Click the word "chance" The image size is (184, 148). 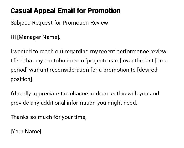pos(78,94)
